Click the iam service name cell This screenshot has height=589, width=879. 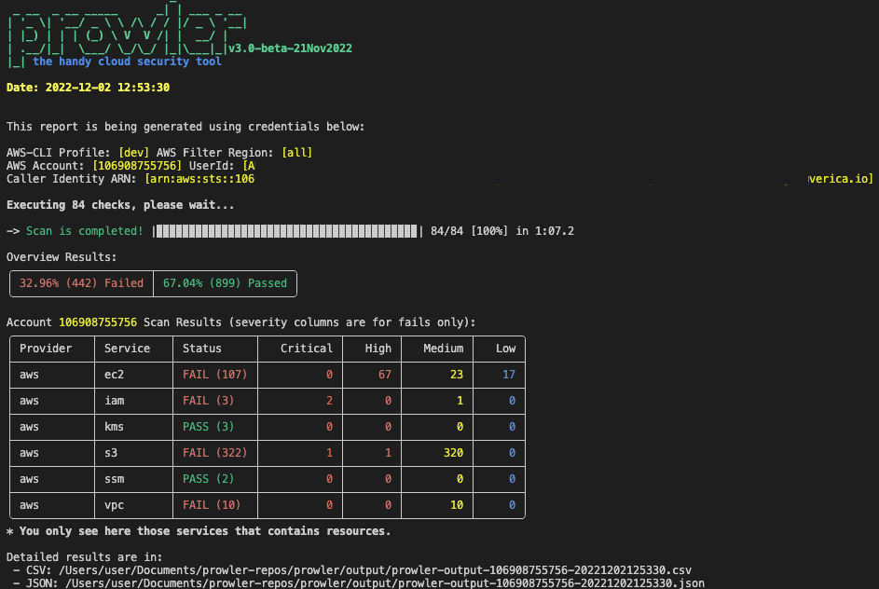click(x=115, y=401)
